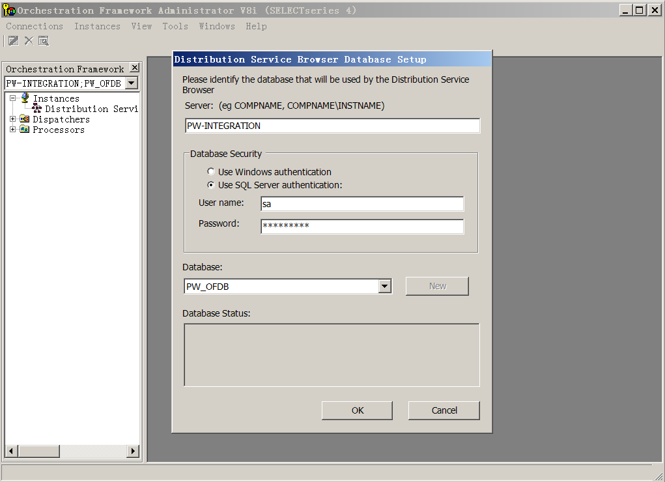Select Distribution Servi tree item label
665x482 pixels.
(92, 109)
